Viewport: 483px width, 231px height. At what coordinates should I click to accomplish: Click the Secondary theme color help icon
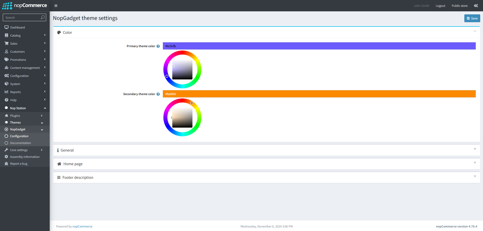coord(158,94)
